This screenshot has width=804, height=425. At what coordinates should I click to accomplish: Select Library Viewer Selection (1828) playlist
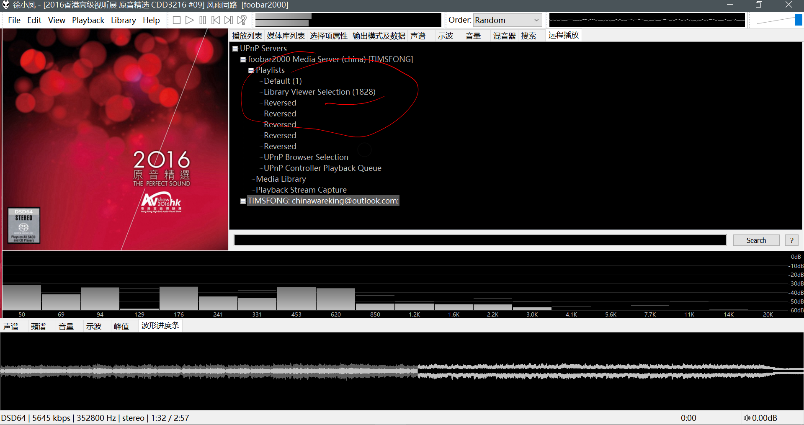(x=319, y=92)
